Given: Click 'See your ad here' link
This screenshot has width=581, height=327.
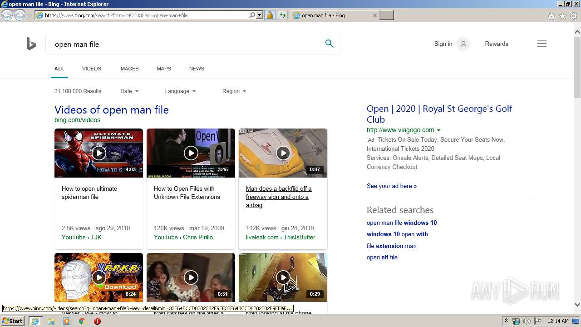Looking at the screenshot, I should [x=392, y=186].
